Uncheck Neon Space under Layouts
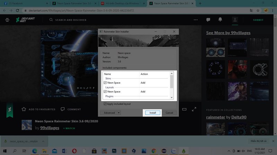The width and height of the screenshot is (277, 155). click(105, 92)
